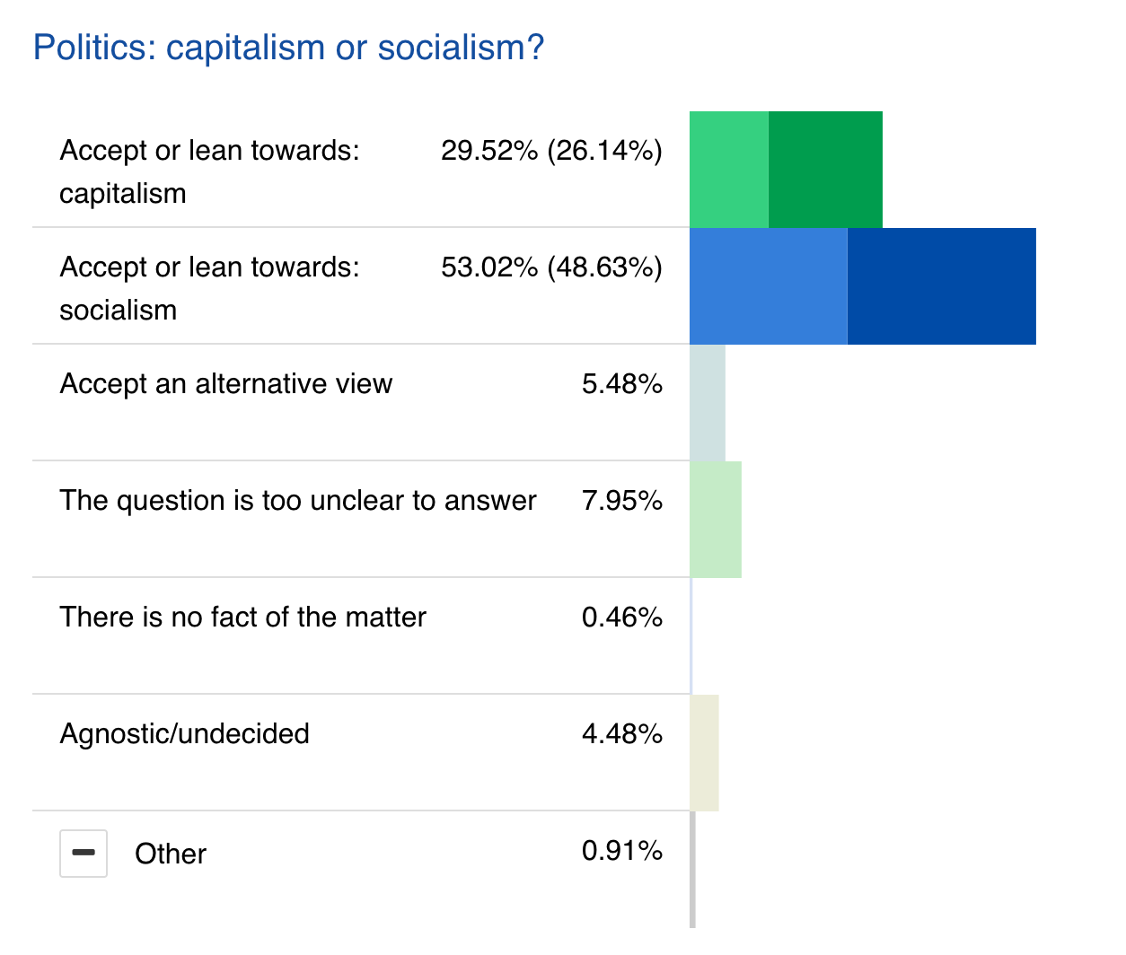Click the pale green 'too unclear' bar
Image resolution: width=1126 pixels, height=955 pixels.
pyautogui.click(x=715, y=519)
